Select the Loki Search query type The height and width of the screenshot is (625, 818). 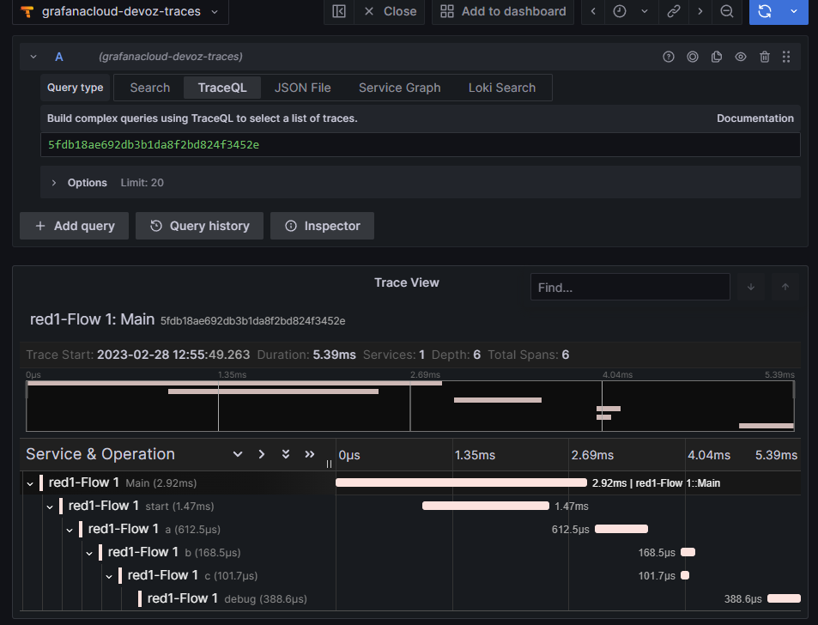click(501, 88)
